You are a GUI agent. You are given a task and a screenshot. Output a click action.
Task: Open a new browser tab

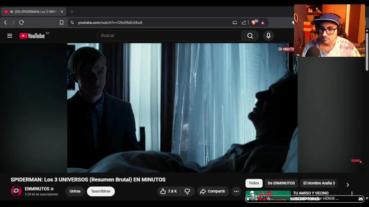coord(72,12)
